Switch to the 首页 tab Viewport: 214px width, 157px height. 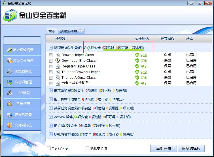point(52,31)
